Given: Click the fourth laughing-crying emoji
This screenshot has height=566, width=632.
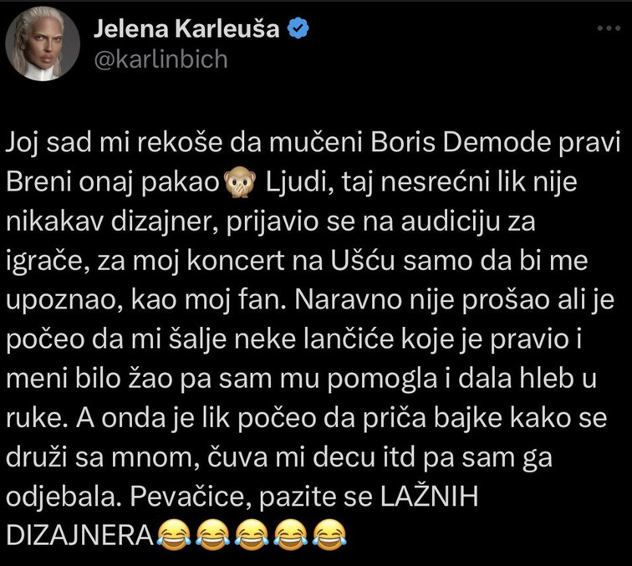Looking at the screenshot, I should click(x=290, y=535).
